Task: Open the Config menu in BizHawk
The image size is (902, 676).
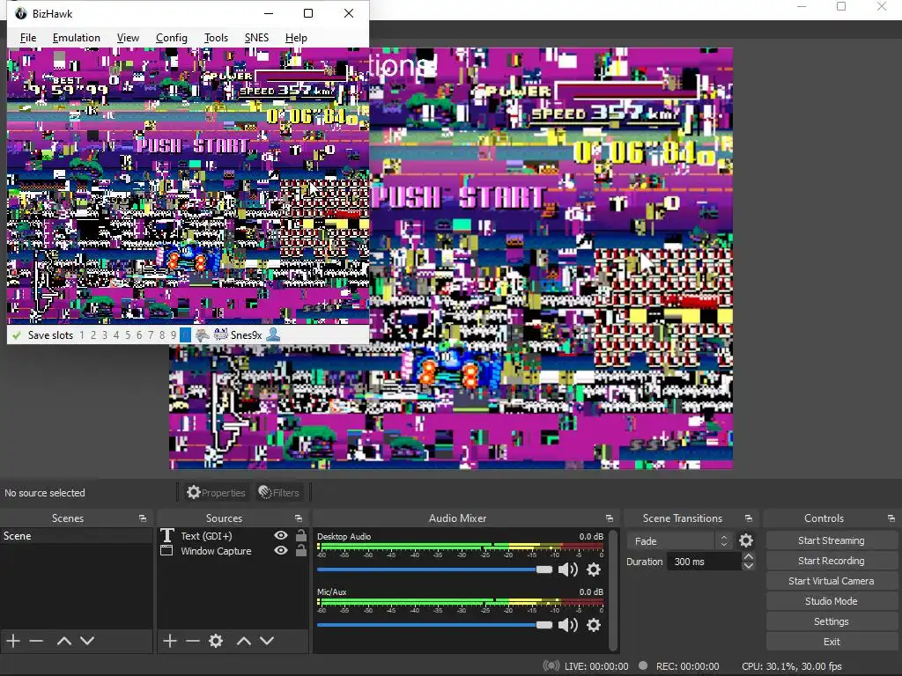Action: tap(172, 38)
